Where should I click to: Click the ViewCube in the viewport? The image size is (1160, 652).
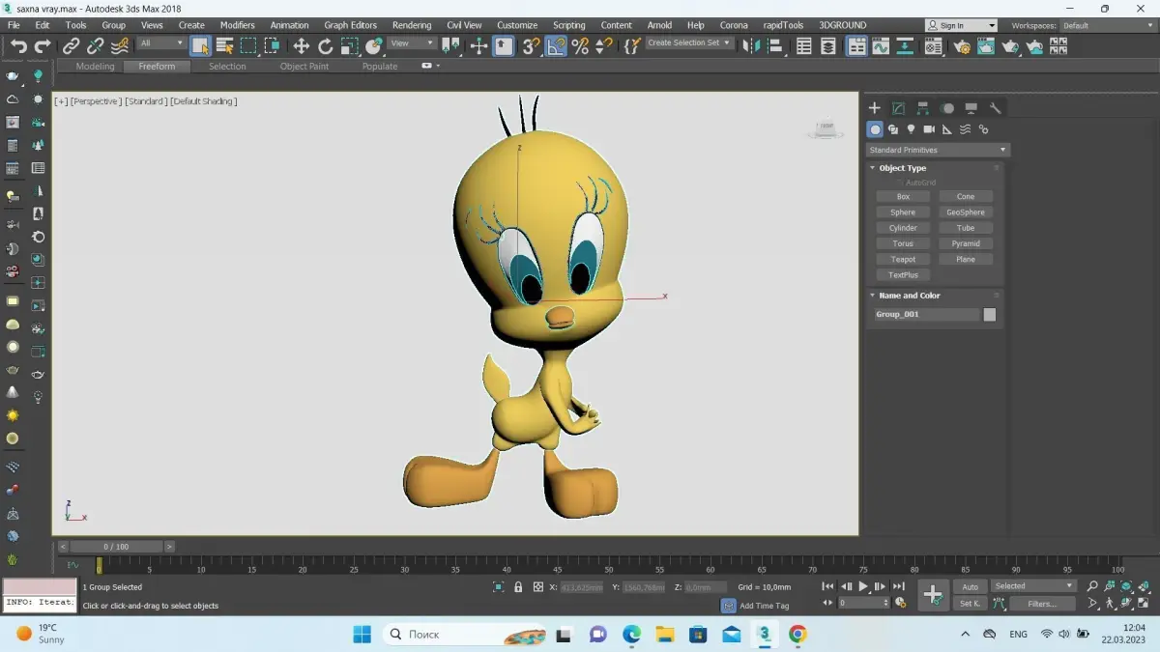click(825, 128)
